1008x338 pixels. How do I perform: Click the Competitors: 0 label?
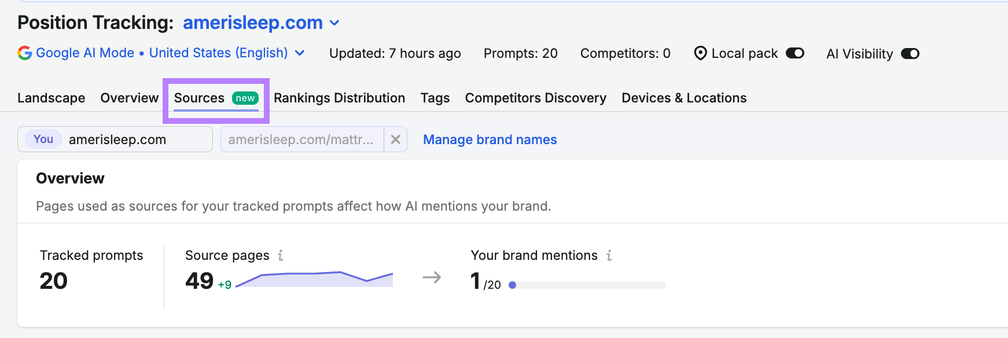(626, 53)
